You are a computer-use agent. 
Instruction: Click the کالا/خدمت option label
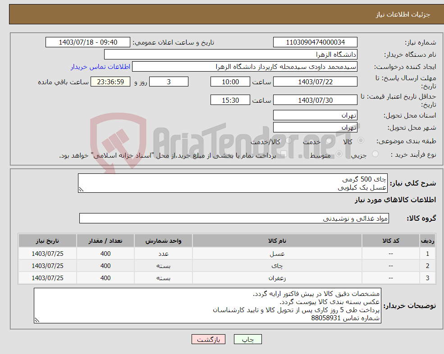(x=265, y=142)
